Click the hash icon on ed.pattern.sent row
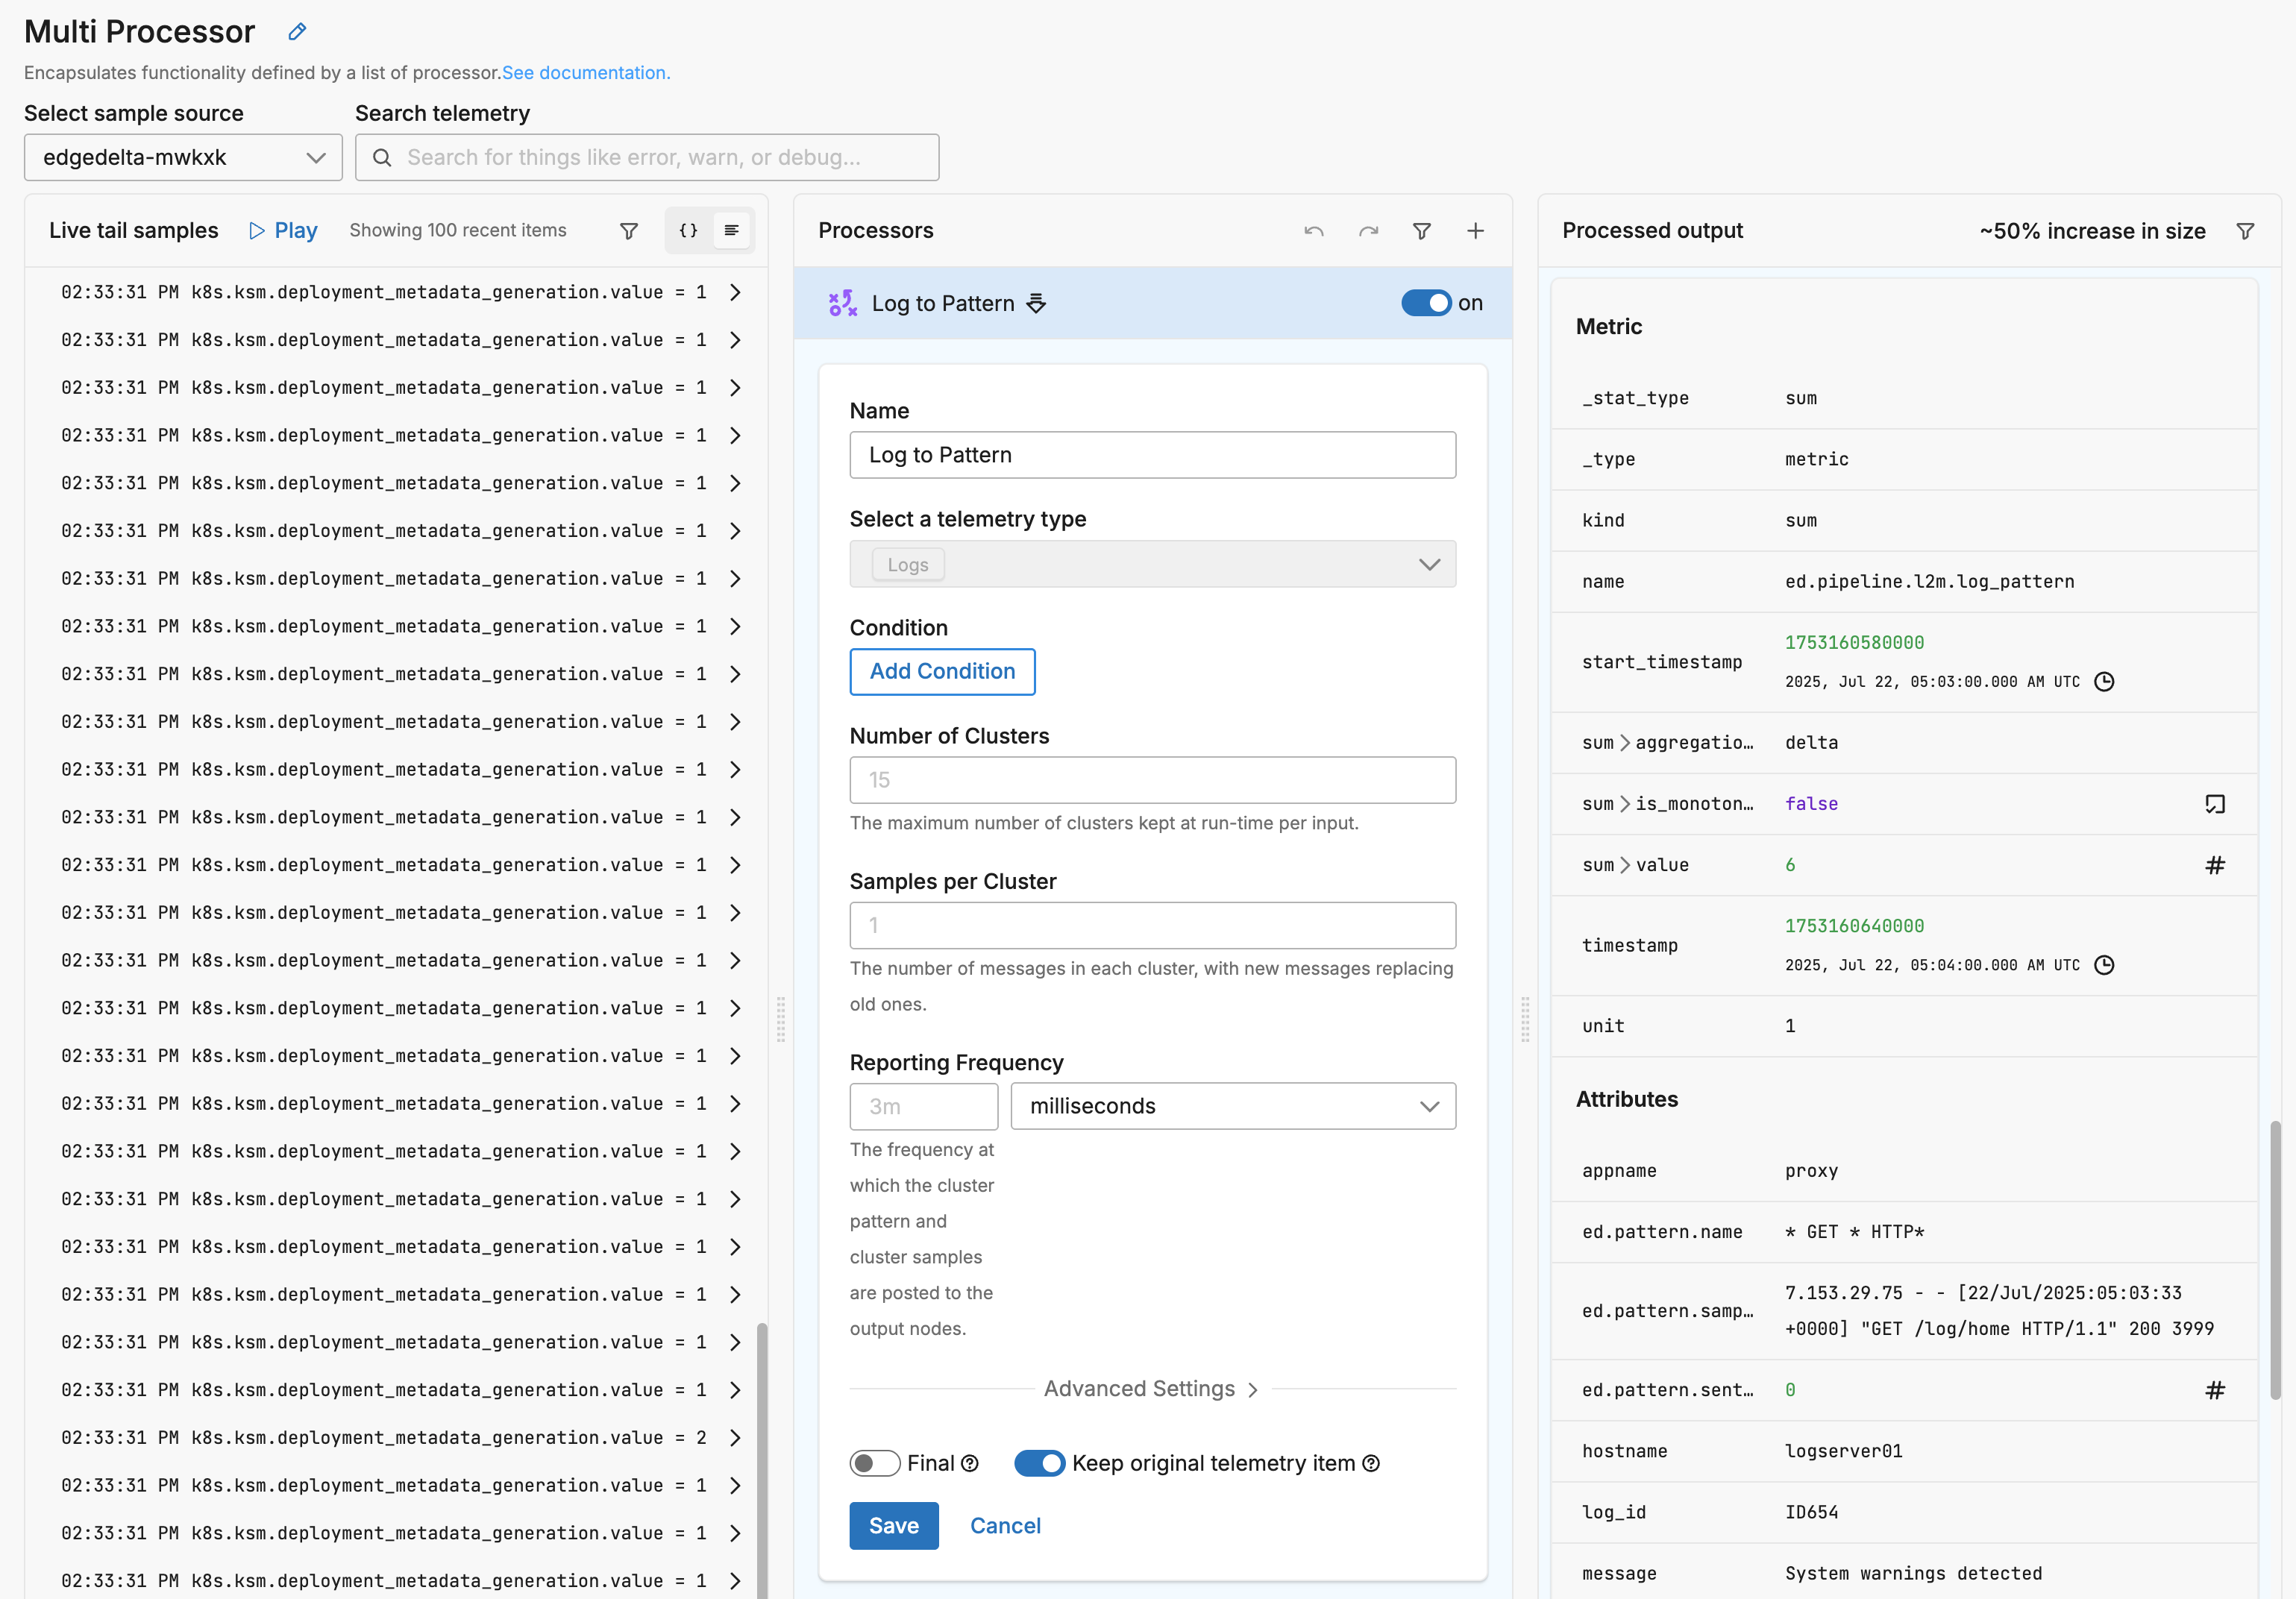 pyautogui.click(x=2215, y=1390)
